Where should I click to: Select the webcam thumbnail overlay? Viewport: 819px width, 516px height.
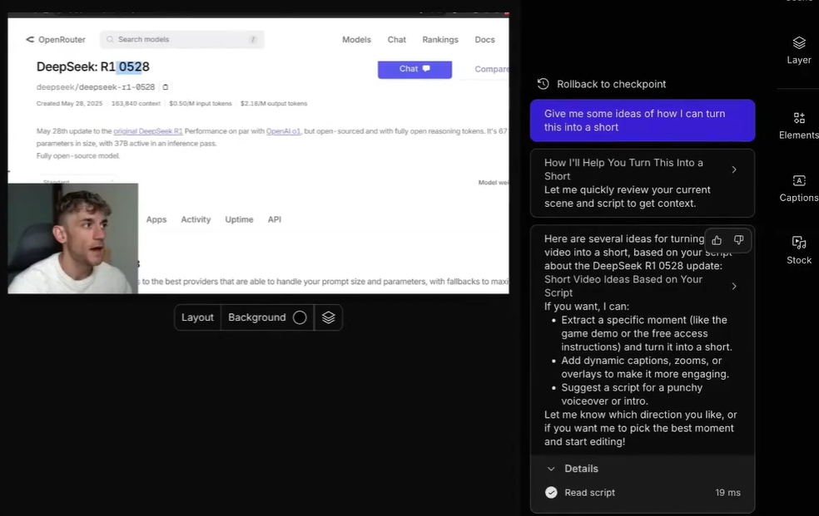point(73,238)
